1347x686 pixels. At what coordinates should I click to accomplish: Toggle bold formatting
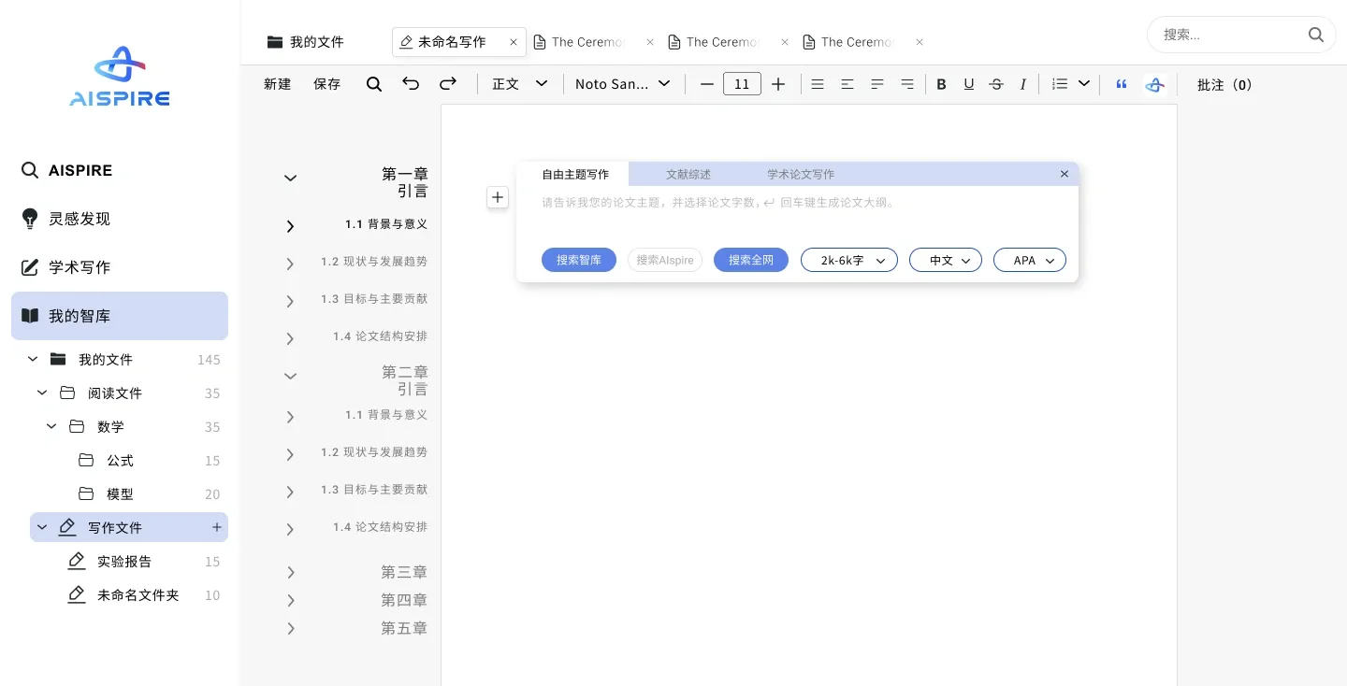[x=942, y=84]
